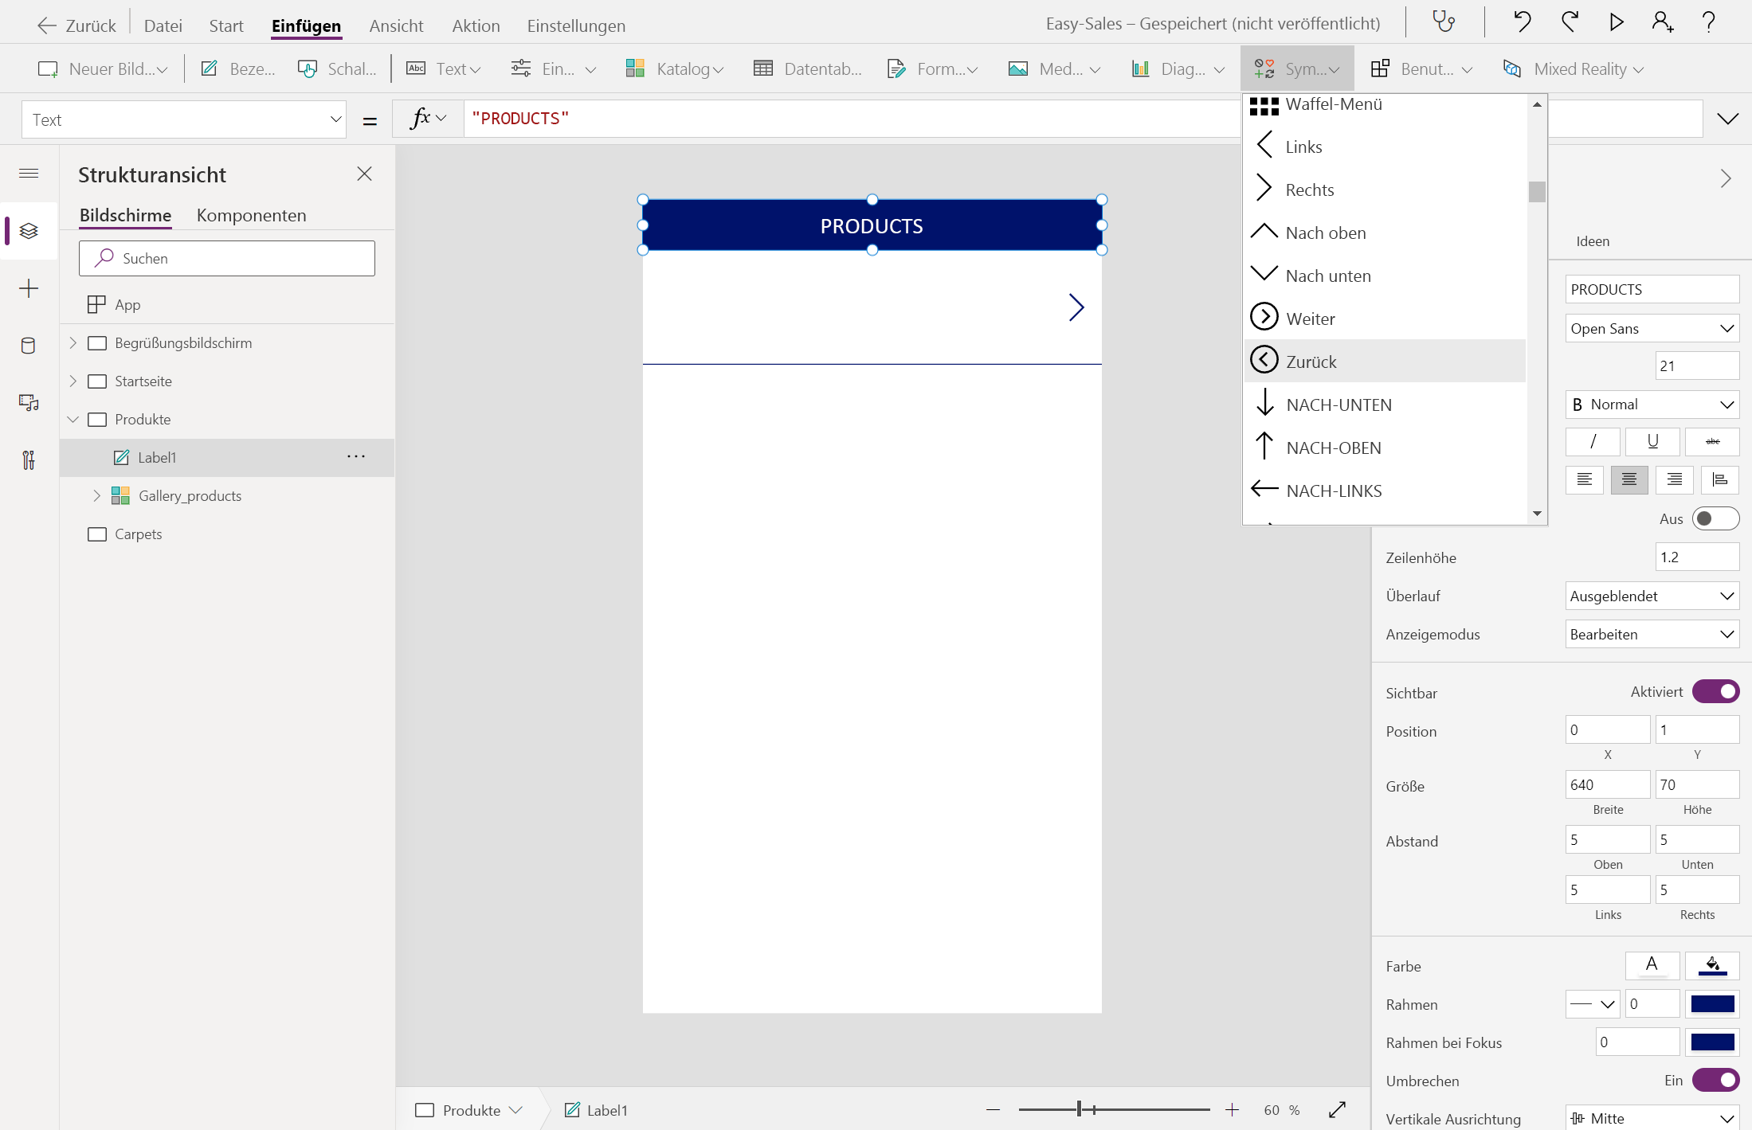Open the Überlauf Ausgeblendet dropdown
This screenshot has width=1752, height=1130.
pos(1652,596)
